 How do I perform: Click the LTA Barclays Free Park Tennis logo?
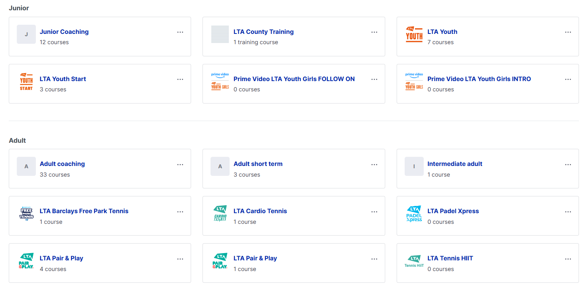pyautogui.click(x=26, y=214)
